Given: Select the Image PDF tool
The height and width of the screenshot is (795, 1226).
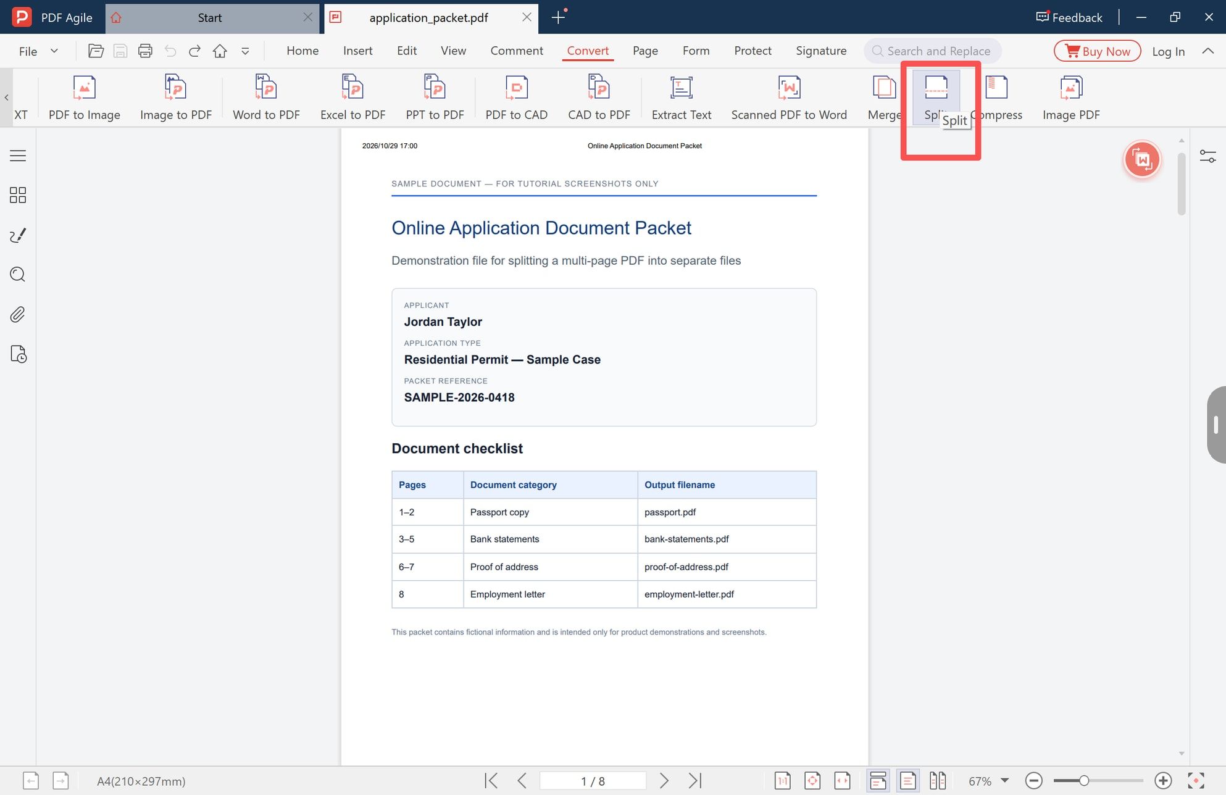Looking at the screenshot, I should tap(1071, 98).
